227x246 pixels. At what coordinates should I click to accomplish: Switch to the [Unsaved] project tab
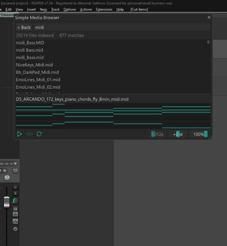tap(7, 15)
